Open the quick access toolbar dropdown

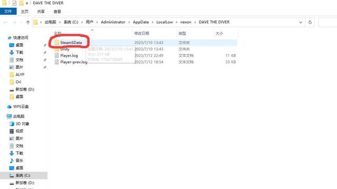click(x=27, y=3)
